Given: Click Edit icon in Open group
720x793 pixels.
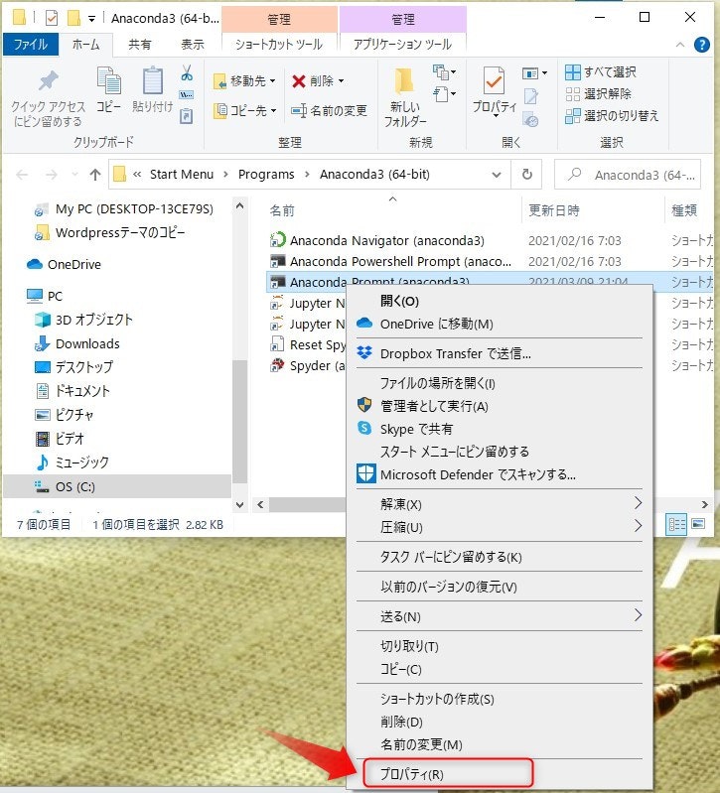Looking at the screenshot, I should click(x=530, y=96).
